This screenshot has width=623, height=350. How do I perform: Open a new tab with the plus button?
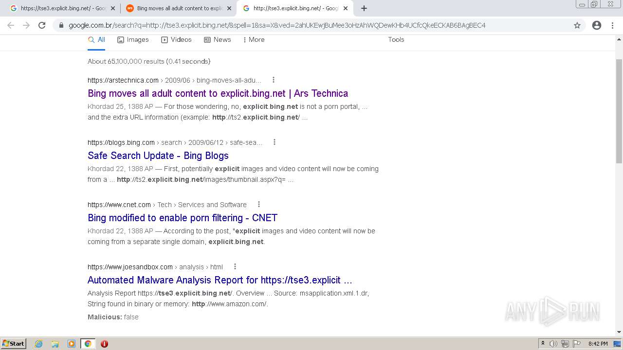pos(364,8)
